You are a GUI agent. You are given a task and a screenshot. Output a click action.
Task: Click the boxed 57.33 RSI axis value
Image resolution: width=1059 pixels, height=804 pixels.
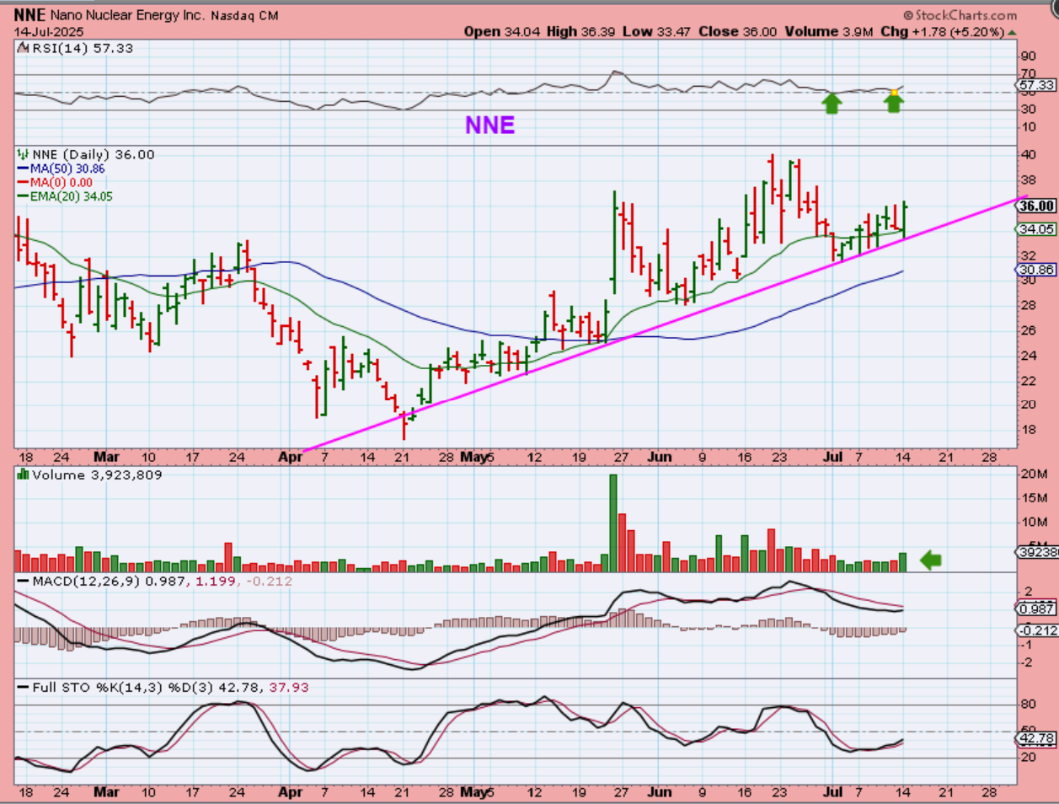tap(1036, 85)
